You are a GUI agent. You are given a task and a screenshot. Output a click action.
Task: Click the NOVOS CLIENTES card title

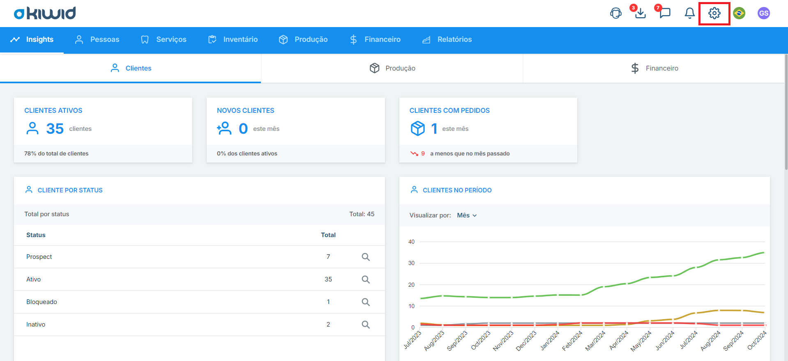(246, 110)
